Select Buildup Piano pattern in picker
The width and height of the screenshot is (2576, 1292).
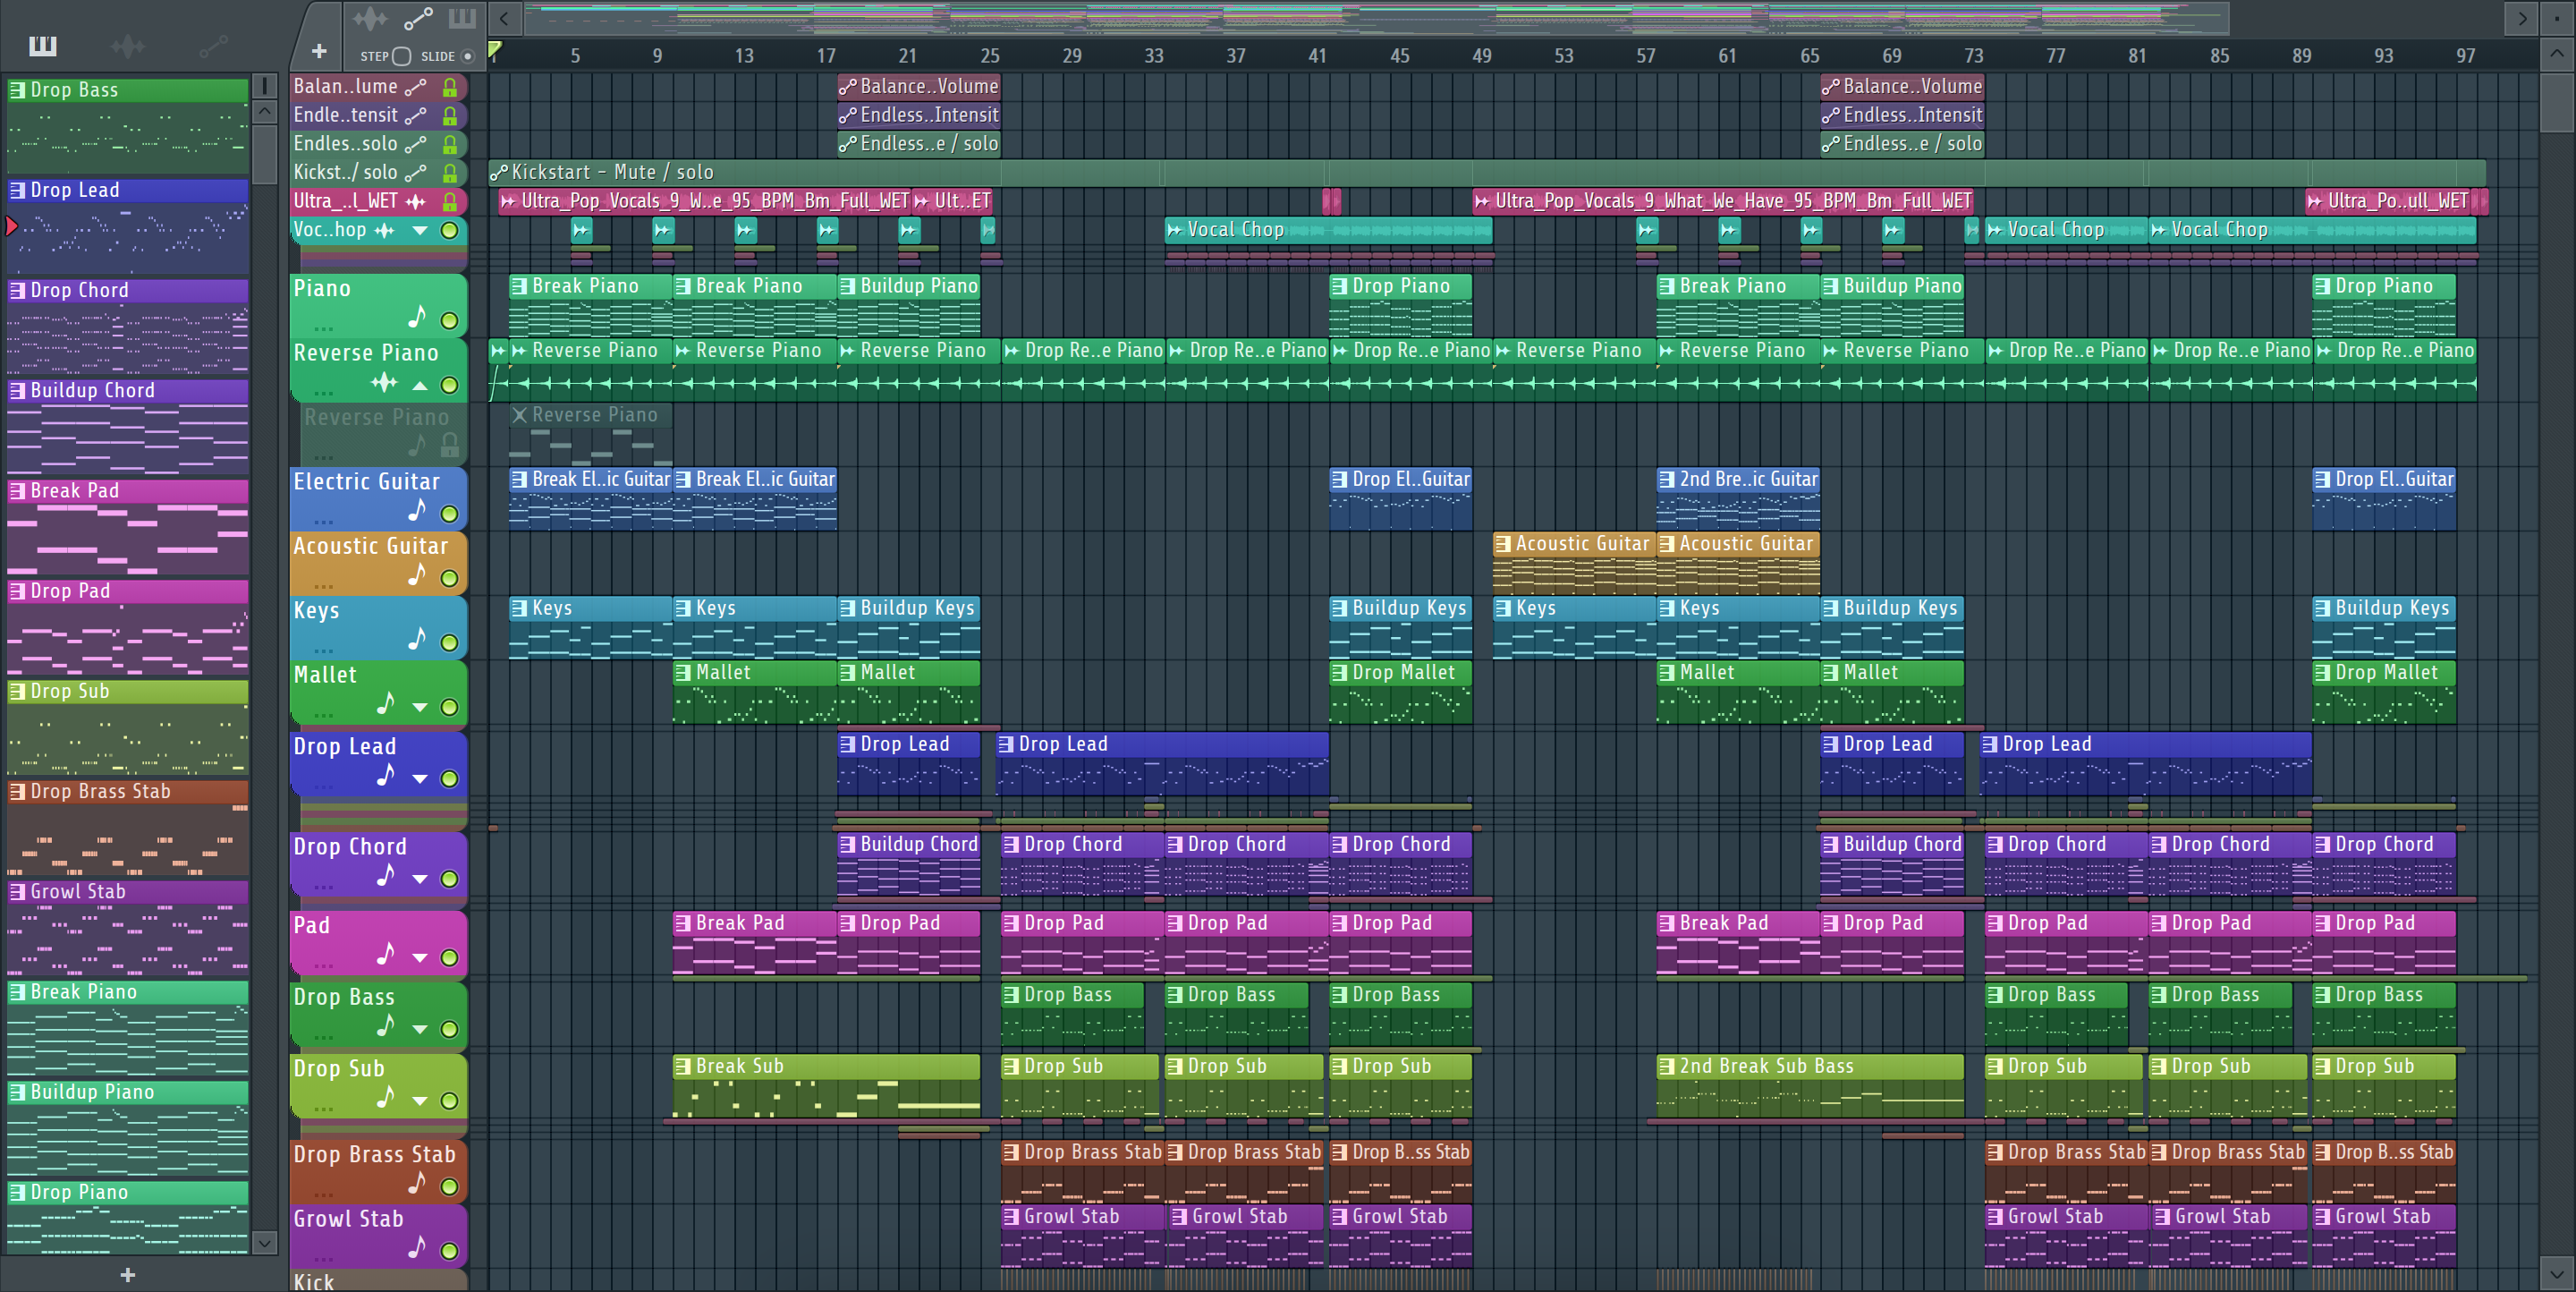pos(128,1128)
